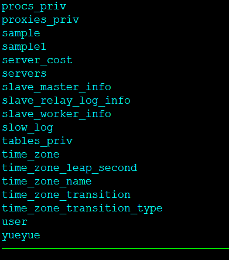Viewport: 229px width, 260px height.
Task: Click the procs_priv table name
Action: tap(34, 7)
